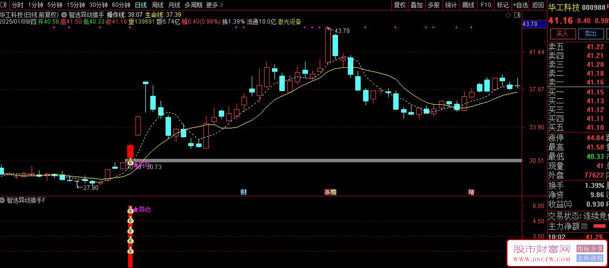
Task: Select the 1分钟 period tab
Action: coord(36,5)
